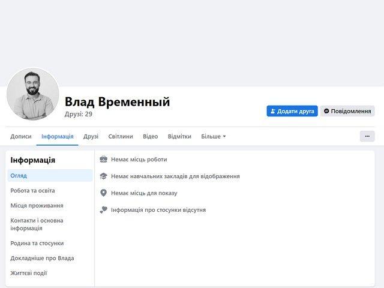Screen dimensions: 384x288
Task: Open the Друзі: 29 friends count link
Action: (79, 114)
